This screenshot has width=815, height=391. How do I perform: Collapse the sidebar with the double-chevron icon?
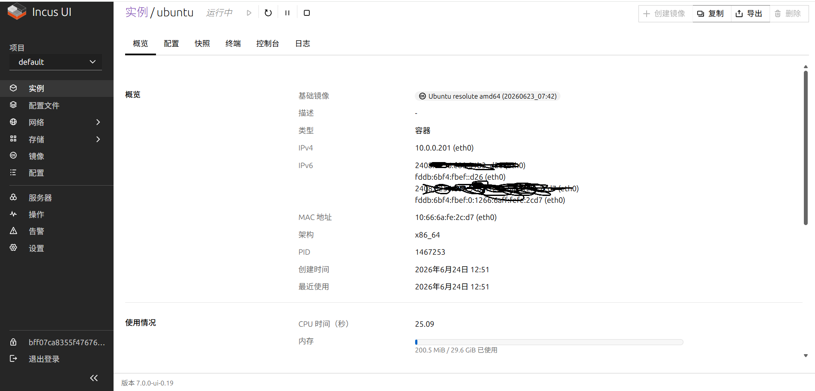(94, 378)
